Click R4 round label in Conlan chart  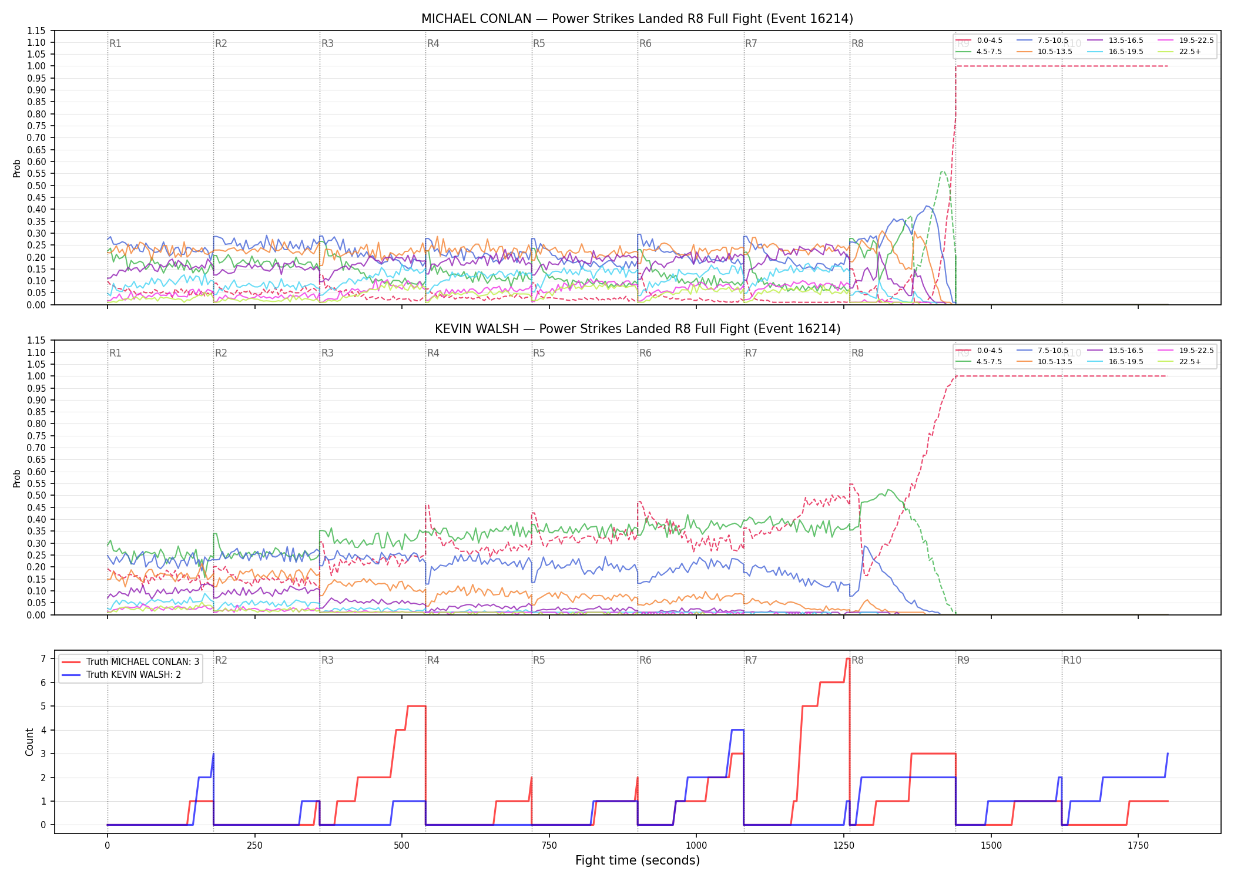(433, 43)
